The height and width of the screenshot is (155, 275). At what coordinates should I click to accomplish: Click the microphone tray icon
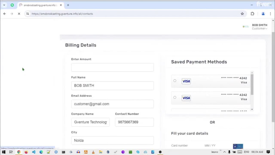[x=229, y=152]
